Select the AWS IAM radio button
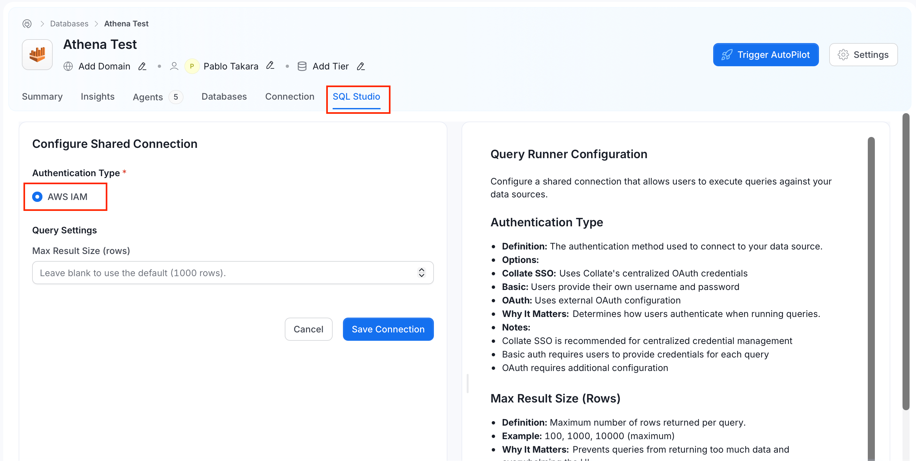Viewport: 916px width, 461px height. click(37, 196)
